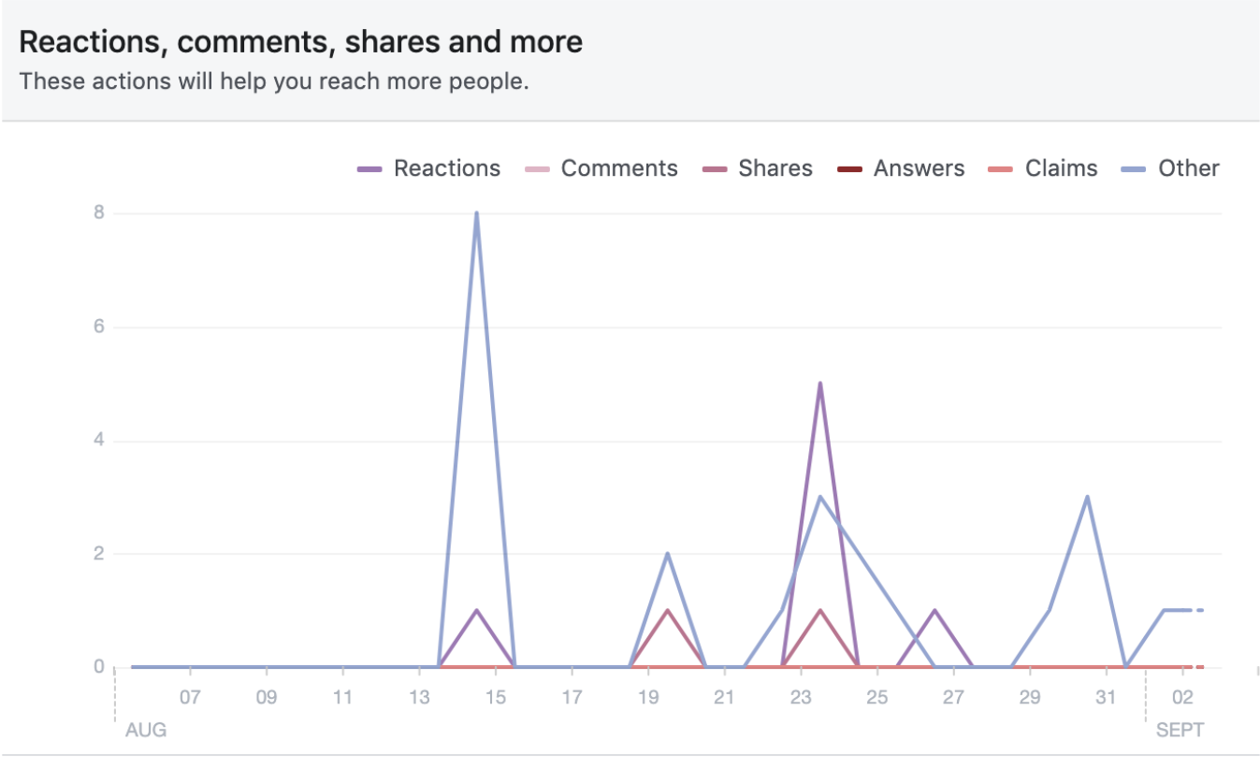Toggle the Shares series legend label
Image resolution: width=1260 pixels, height=784 pixels.
[x=775, y=168]
